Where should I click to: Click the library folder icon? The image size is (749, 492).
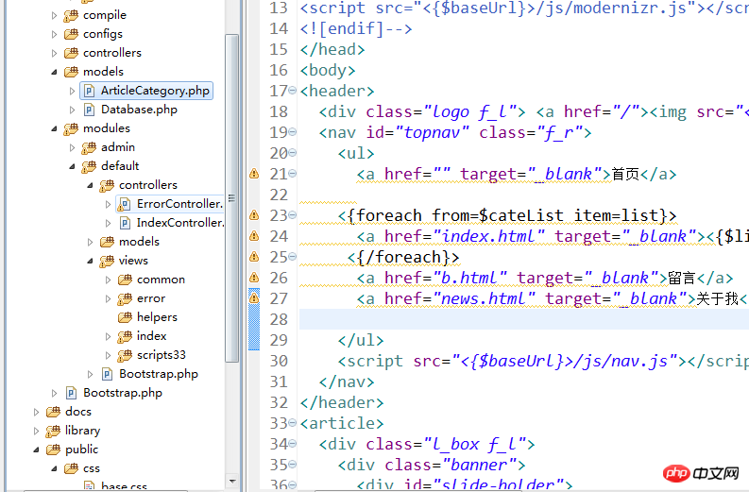tap(54, 431)
